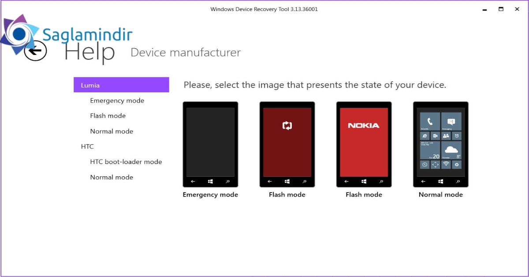Open Emergency mode under Lumia
The image size is (529, 277).
coord(117,101)
